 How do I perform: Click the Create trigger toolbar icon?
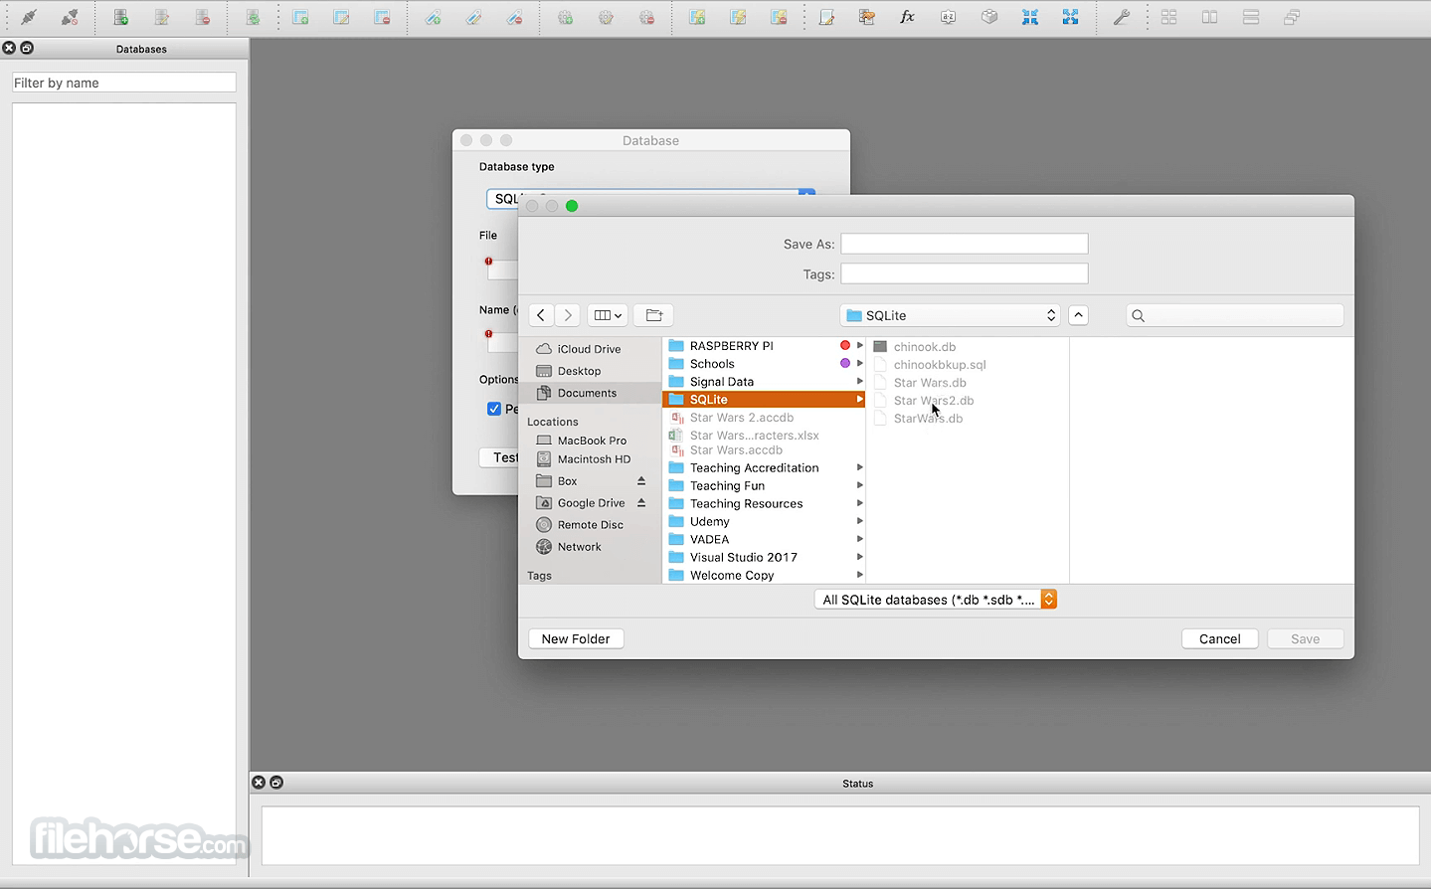(x=565, y=17)
